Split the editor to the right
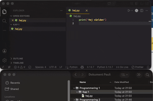 (x=142, y=10)
